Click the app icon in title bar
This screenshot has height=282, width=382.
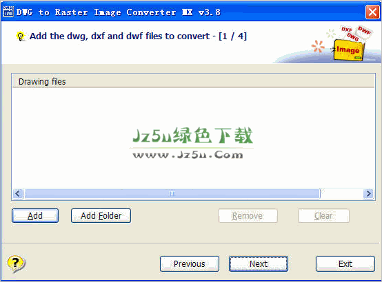pos(8,12)
